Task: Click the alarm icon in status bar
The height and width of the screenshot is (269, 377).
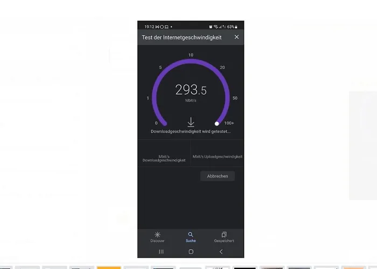Action: pos(211,27)
